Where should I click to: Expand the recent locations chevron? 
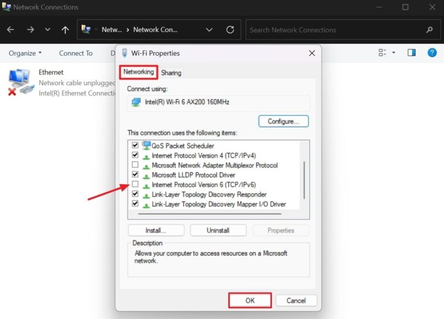click(x=47, y=30)
